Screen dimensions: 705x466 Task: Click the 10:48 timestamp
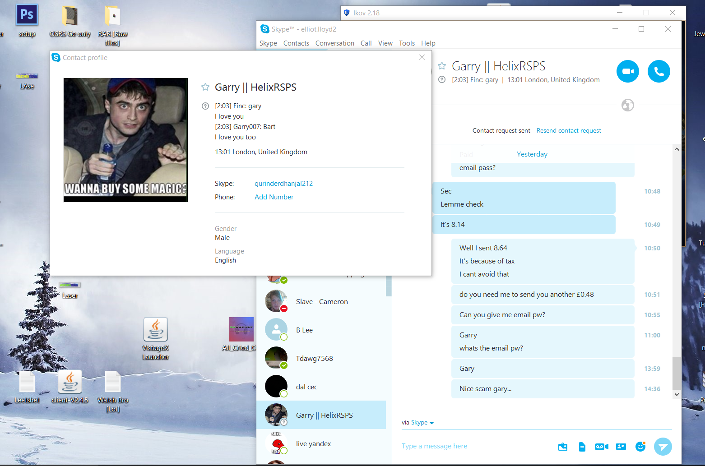[652, 191]
